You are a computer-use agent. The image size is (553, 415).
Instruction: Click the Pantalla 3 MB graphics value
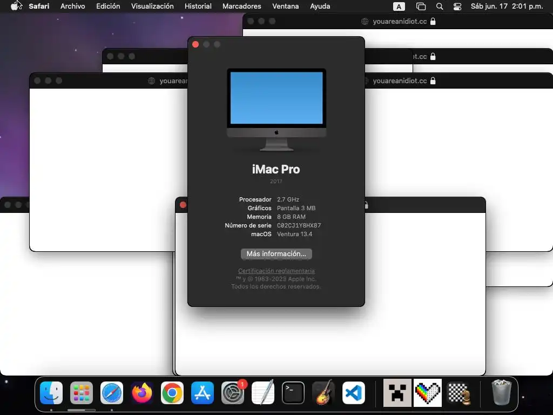(x=296, y=208)
